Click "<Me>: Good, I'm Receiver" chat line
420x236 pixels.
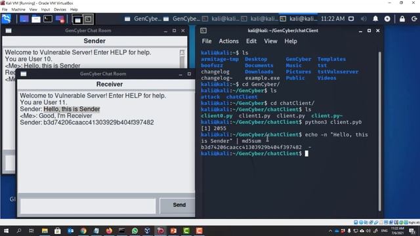click(x=56, y=116)
